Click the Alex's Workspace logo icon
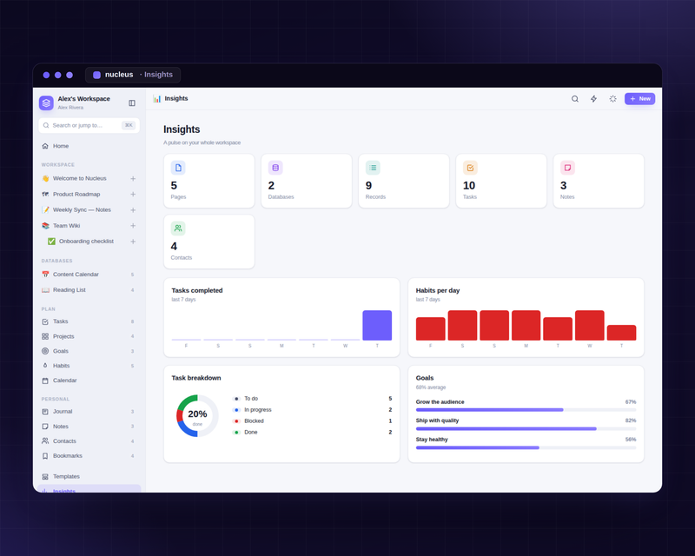This screenshot has width=695, height=556. tap(46, 103)
